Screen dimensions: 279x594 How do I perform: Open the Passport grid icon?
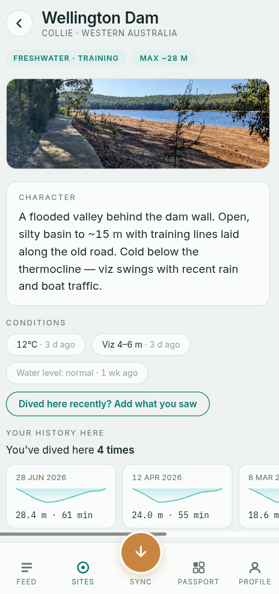198,567
